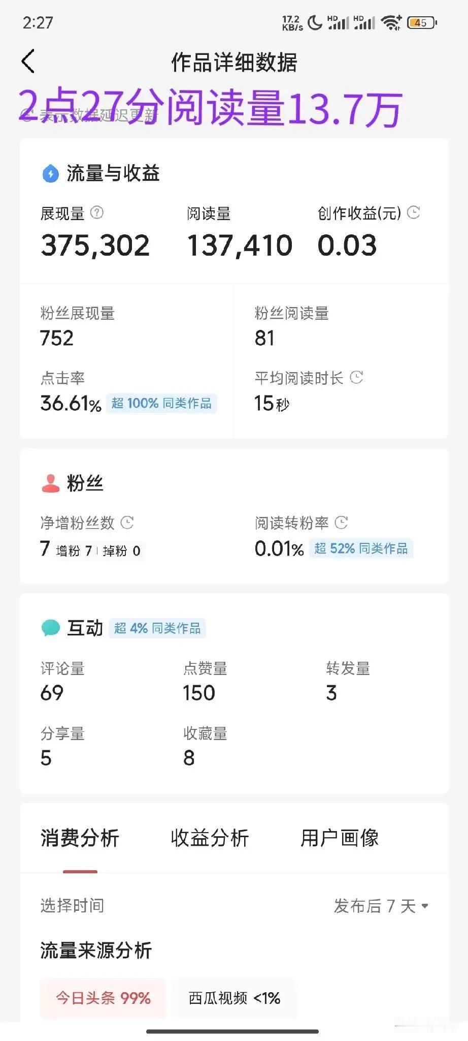Image resolution: width=468 pixels, height=1041 pixels.
Task: Tap the question mark next to 展现量
Action: tap(97, 212)
